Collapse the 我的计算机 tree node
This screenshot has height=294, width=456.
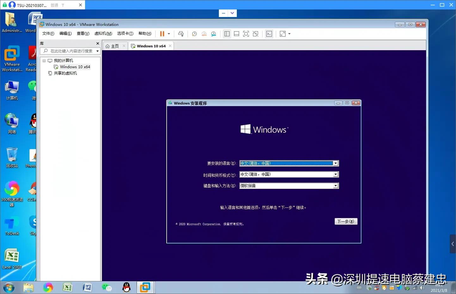[44, 61]
